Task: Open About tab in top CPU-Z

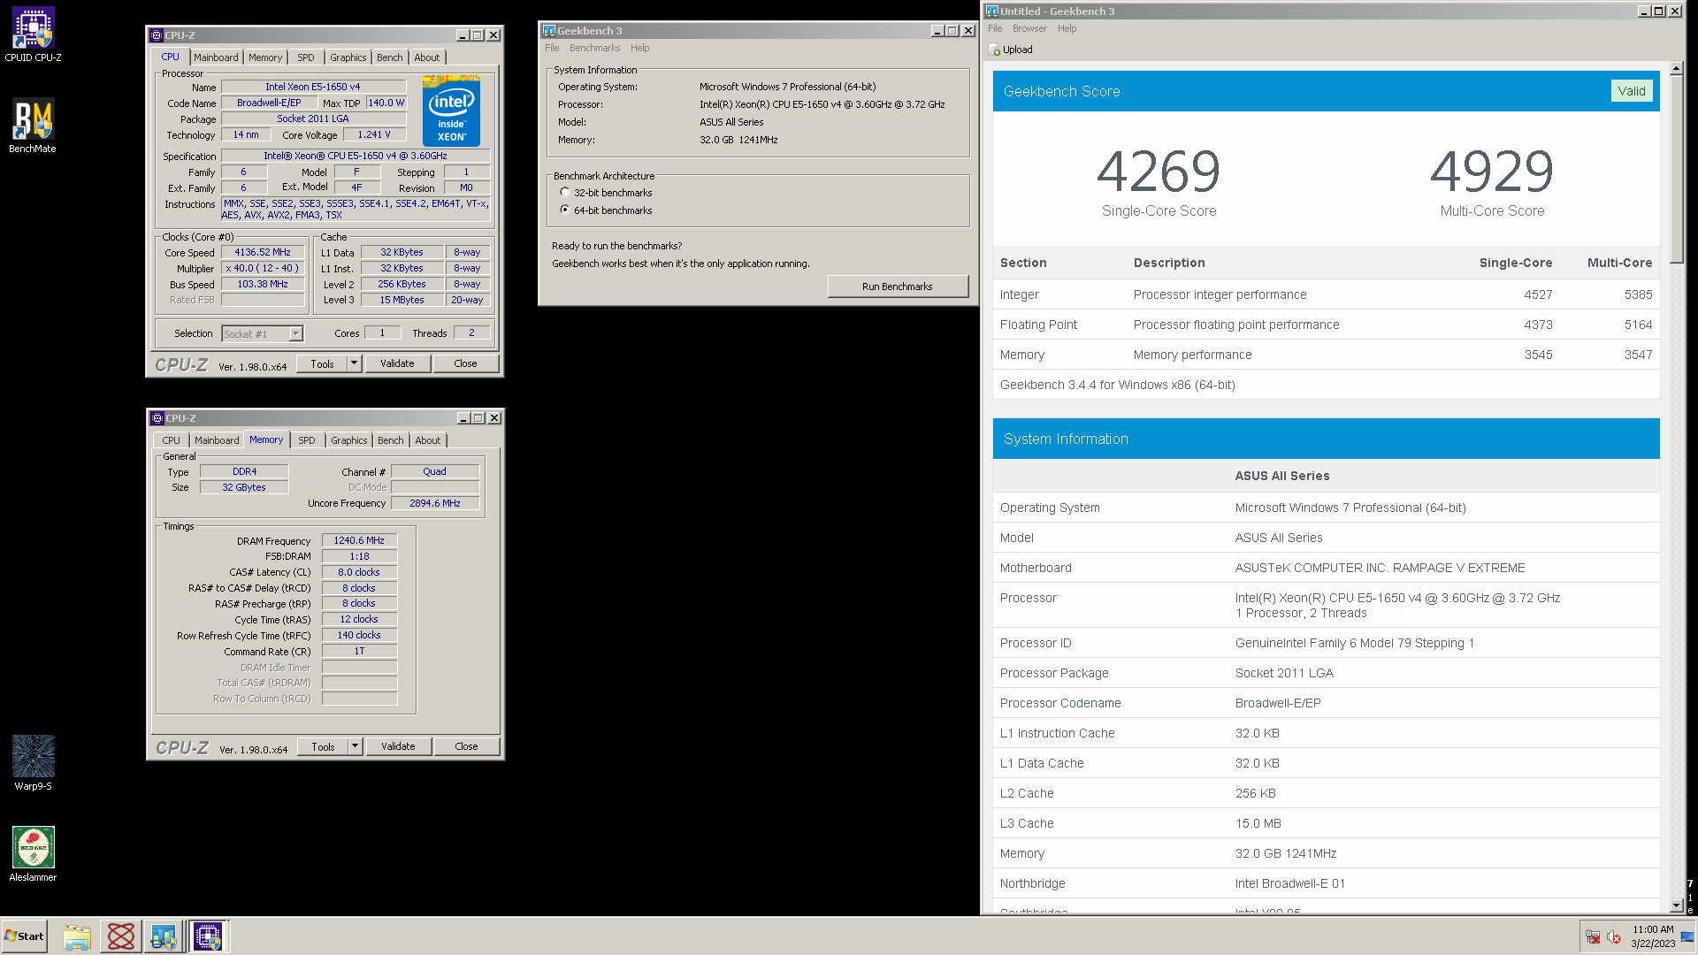Action: [x=427, y=57]
